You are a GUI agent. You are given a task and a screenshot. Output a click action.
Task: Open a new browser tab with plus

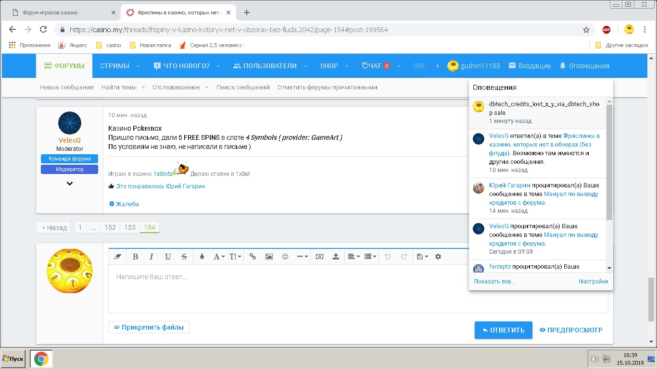247,12
